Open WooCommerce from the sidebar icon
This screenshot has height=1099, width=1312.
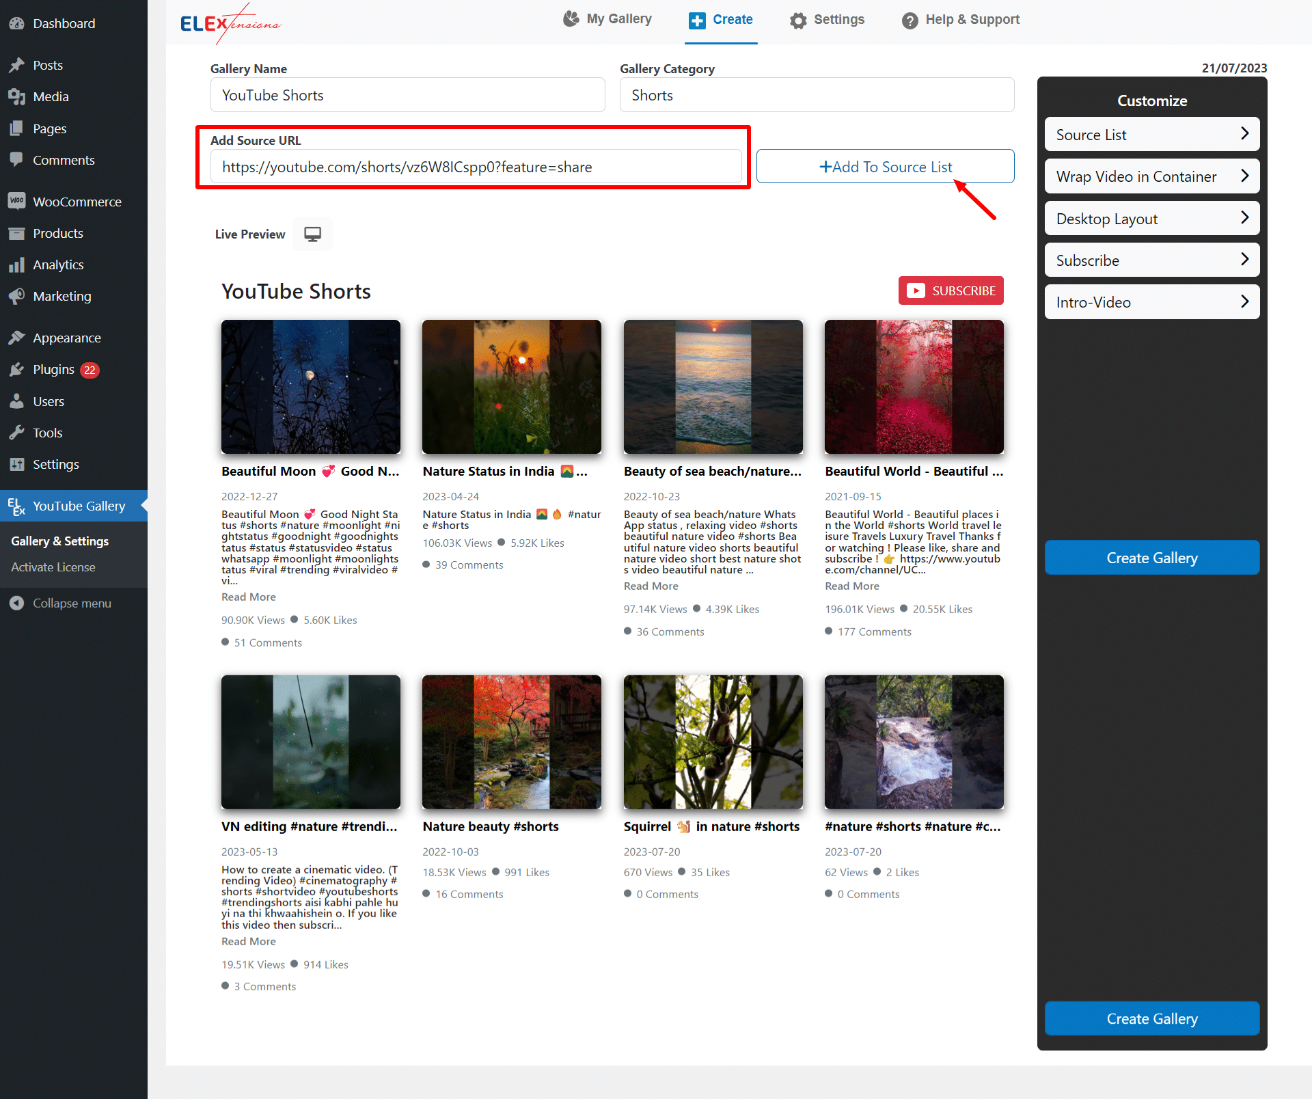(x=17, y=200)
